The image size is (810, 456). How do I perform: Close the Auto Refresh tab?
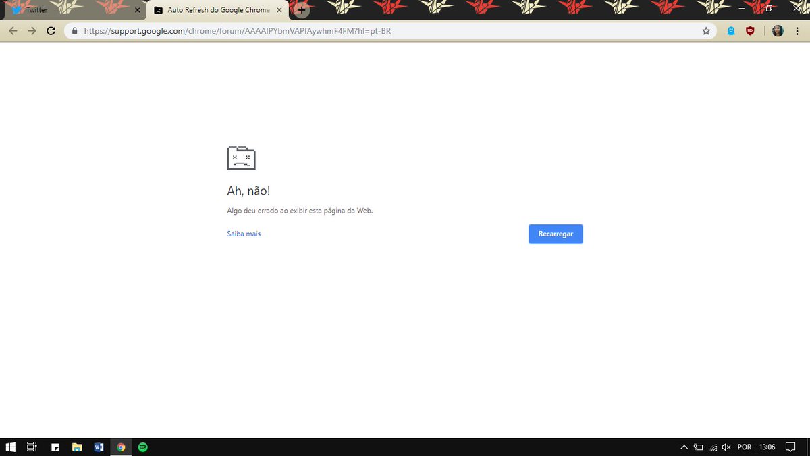coord(279,10)
